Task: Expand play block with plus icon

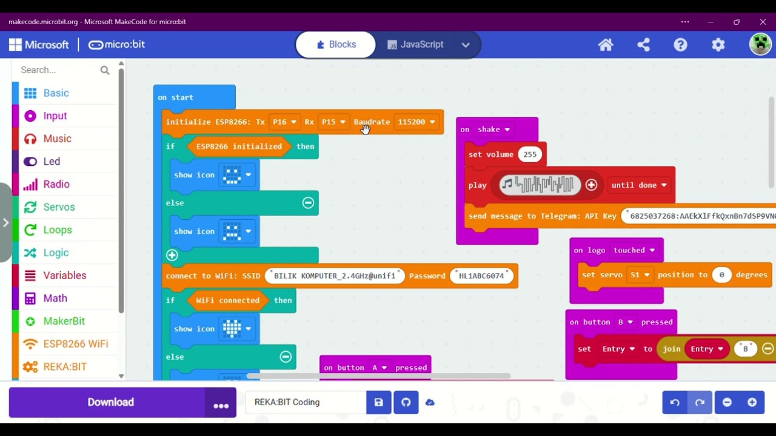Action: coord(592,185)
